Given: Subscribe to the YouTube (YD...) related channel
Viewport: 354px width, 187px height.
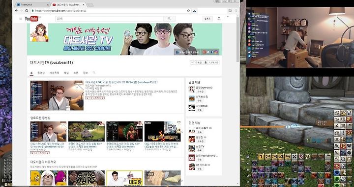Looking at the screenshot, I should [200, 160].
